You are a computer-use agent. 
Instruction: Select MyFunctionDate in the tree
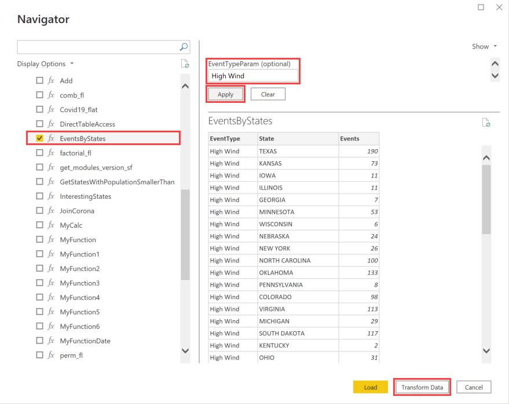point(85,341)
